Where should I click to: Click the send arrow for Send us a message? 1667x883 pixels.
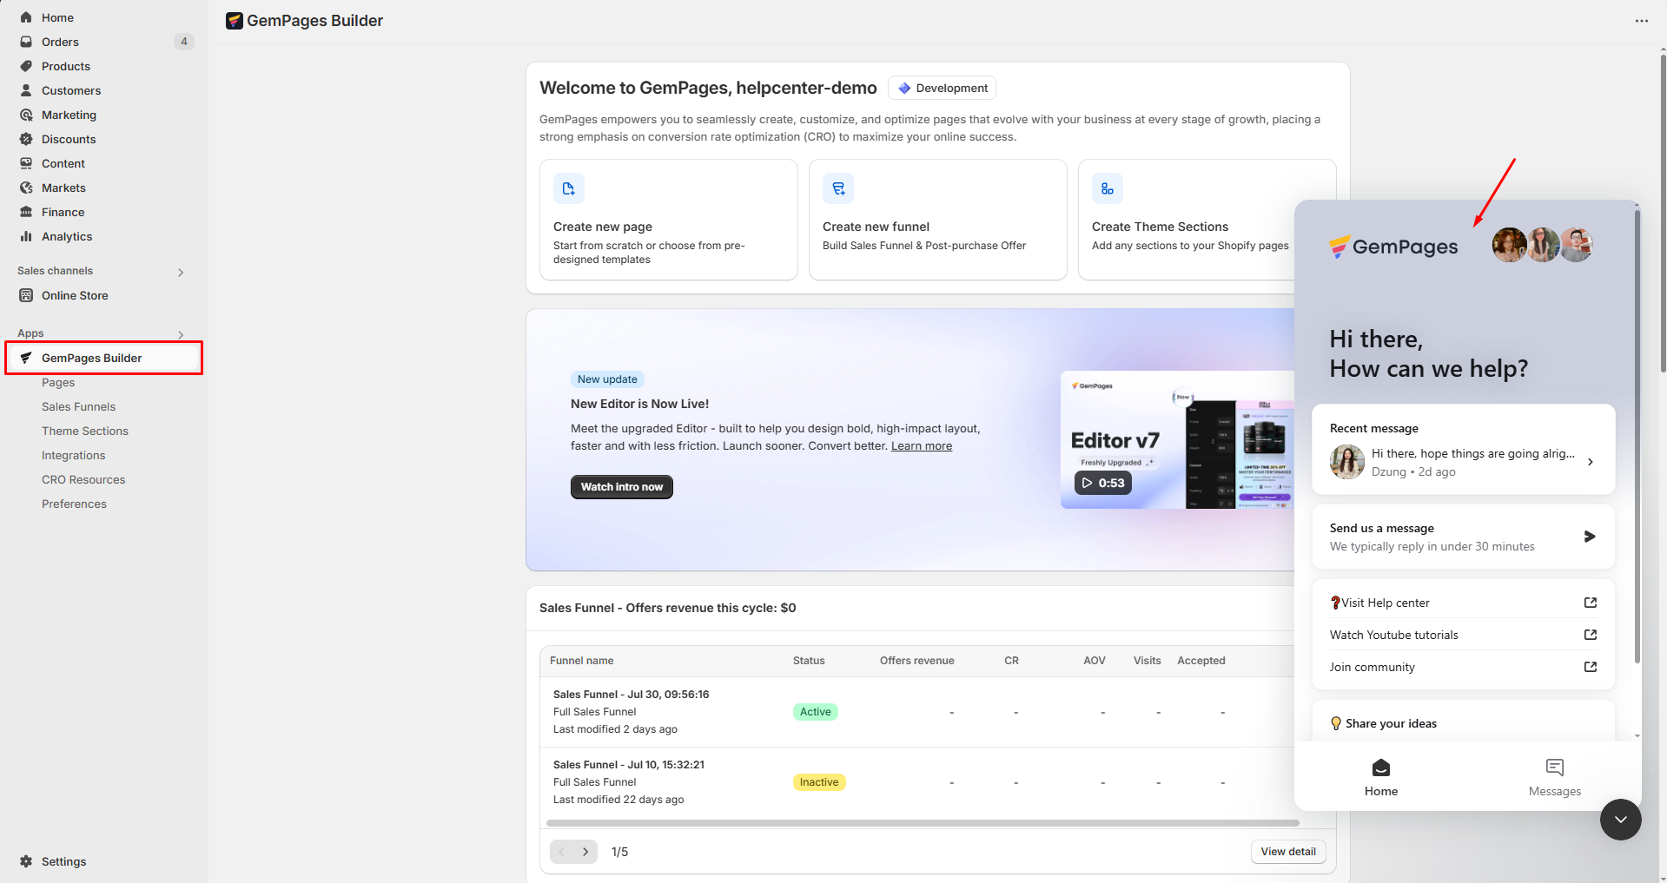[x=1589, y=537]
